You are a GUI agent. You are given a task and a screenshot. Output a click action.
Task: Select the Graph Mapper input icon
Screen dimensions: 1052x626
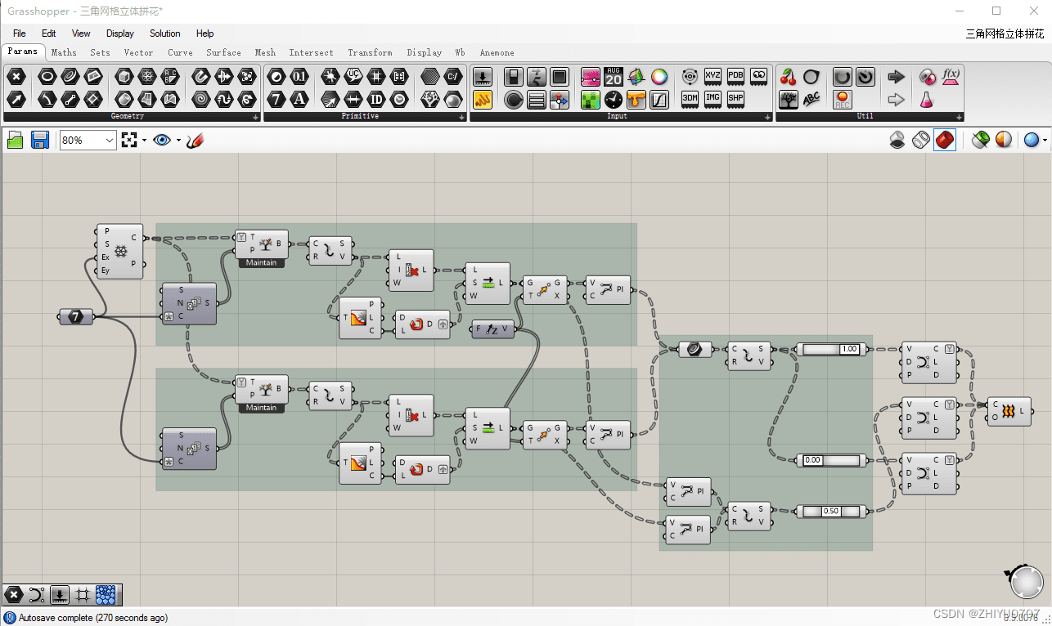tap(659, 100)
